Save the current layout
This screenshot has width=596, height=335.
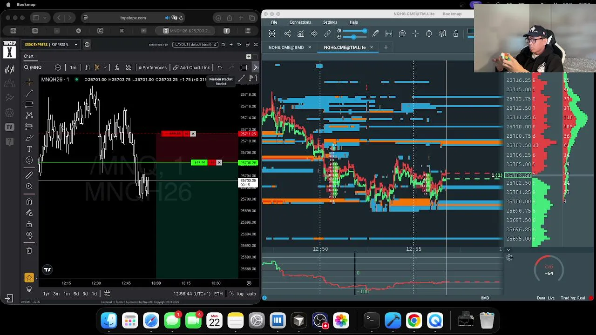223,45
